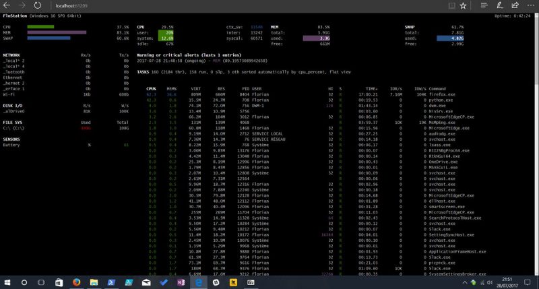Sort by IOW/s column header
The height and width of the screenshot is (289, 539).
[420, 89]
